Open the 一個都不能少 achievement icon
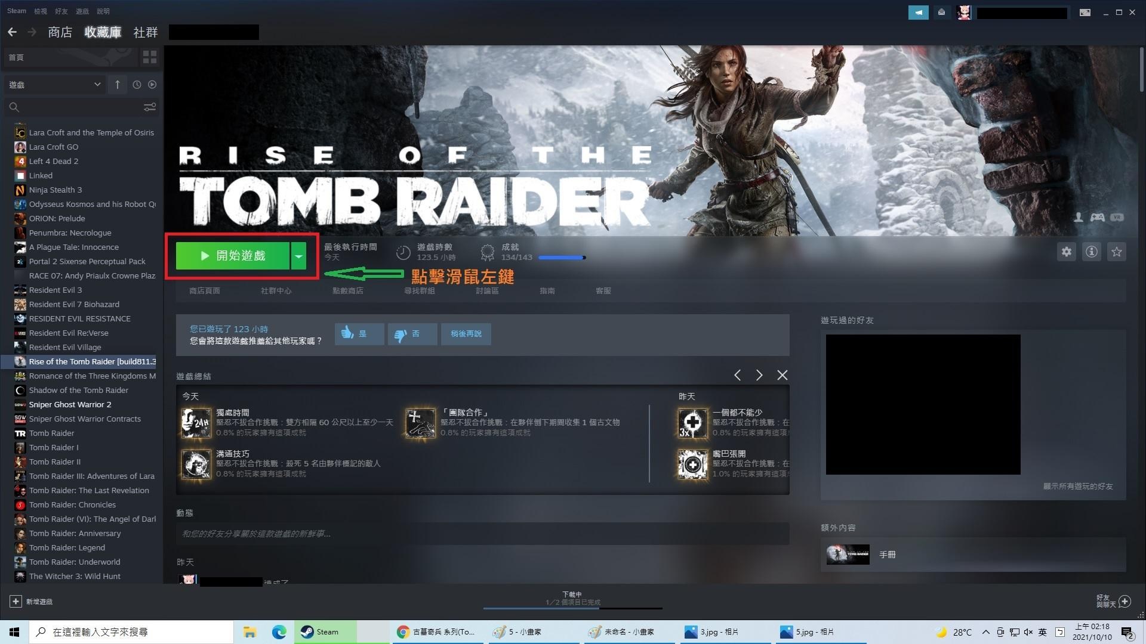The height and width of the screenshot is (644, 1146). (692, 423)
